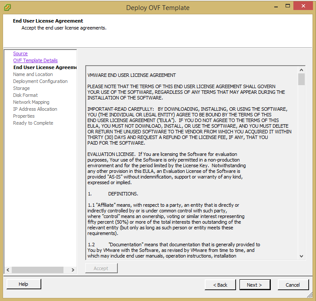The height and width of the screenshot is (301, 316).
Task: Click the 1.1 "Affiliate" definition text
Action: (x=166, y=219)
